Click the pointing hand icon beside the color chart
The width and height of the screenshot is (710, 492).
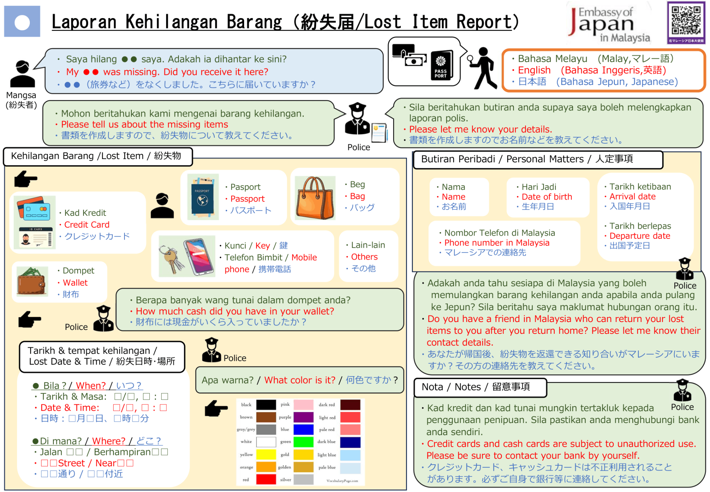pos(216,408)
